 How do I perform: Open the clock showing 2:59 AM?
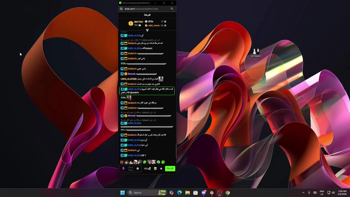pos(342,193)
